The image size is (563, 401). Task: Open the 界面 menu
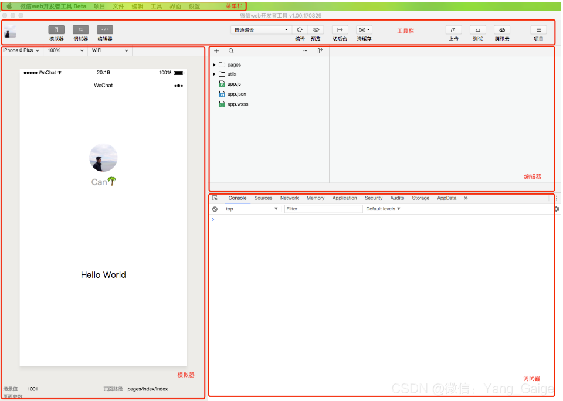[175, 6]
